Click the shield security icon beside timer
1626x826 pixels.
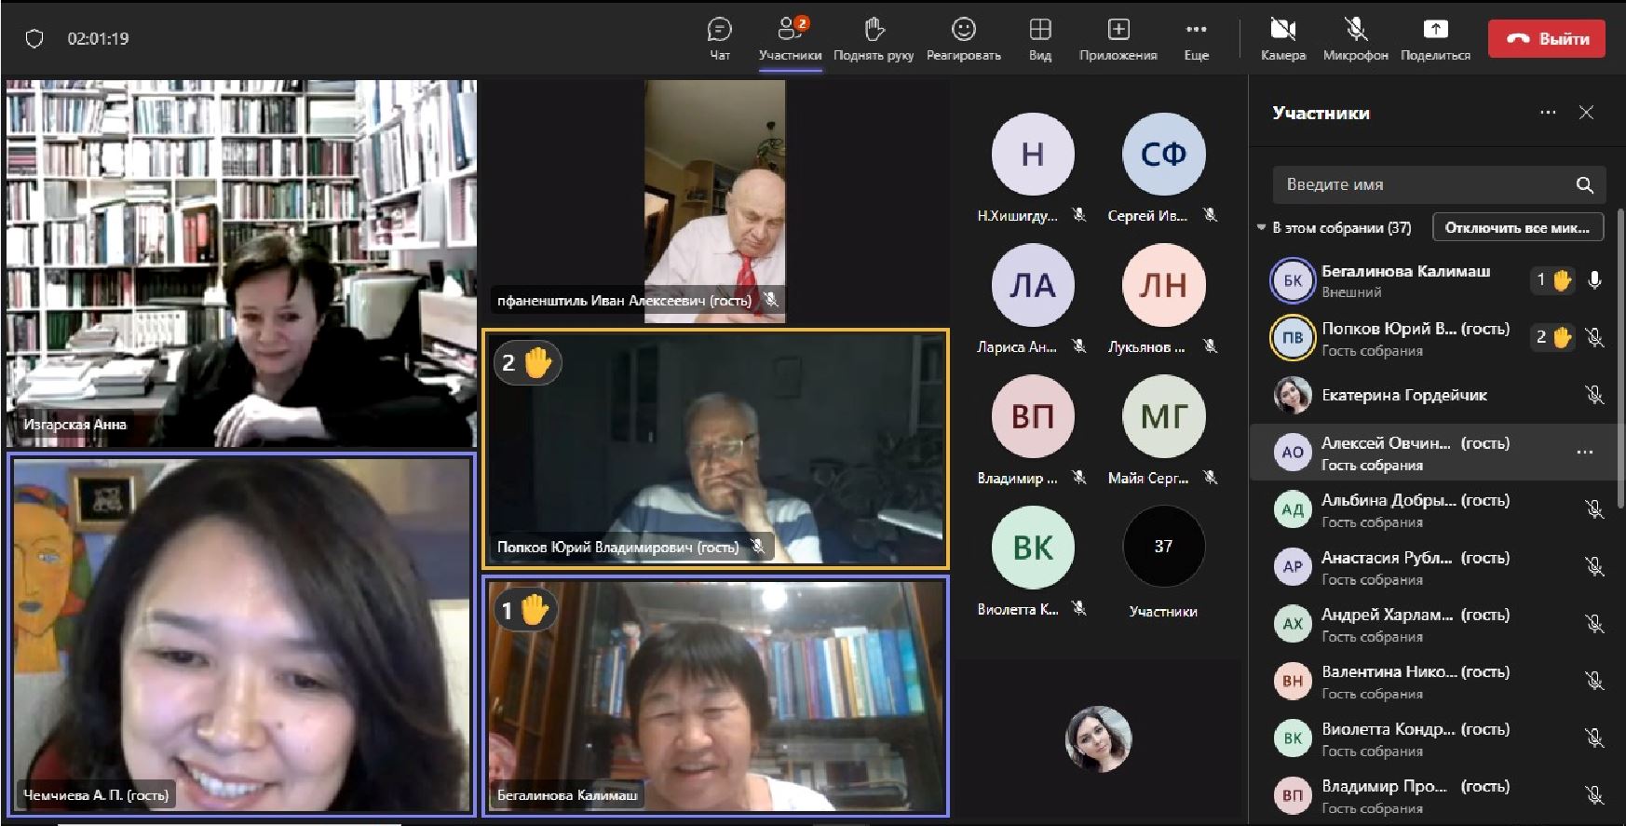pos(34,39)
